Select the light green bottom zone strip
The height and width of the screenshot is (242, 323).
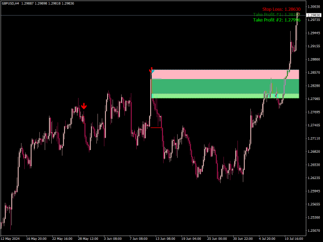225,96
